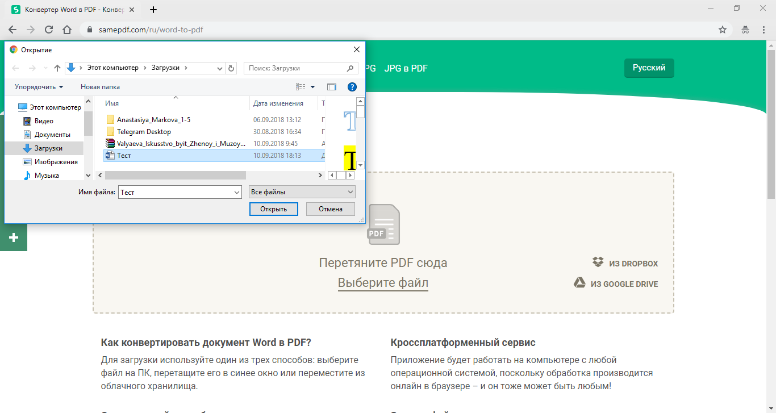Open the Chrome three-dot menu
Screen dimensions: 776x413
(x=764, y=30)
